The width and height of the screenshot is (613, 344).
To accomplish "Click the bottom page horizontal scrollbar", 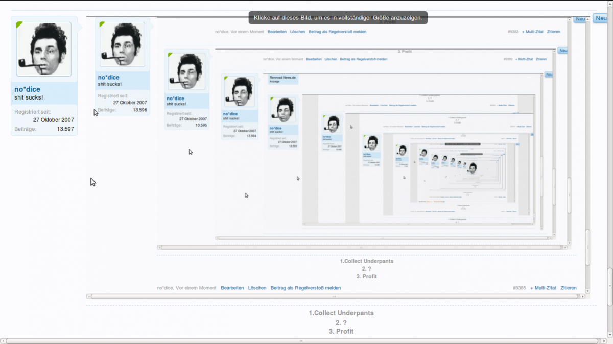I will point(301,340).
